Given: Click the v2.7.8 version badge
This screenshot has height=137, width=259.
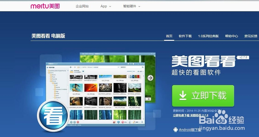Looking at the screenshot, I should tap(243, 57).
